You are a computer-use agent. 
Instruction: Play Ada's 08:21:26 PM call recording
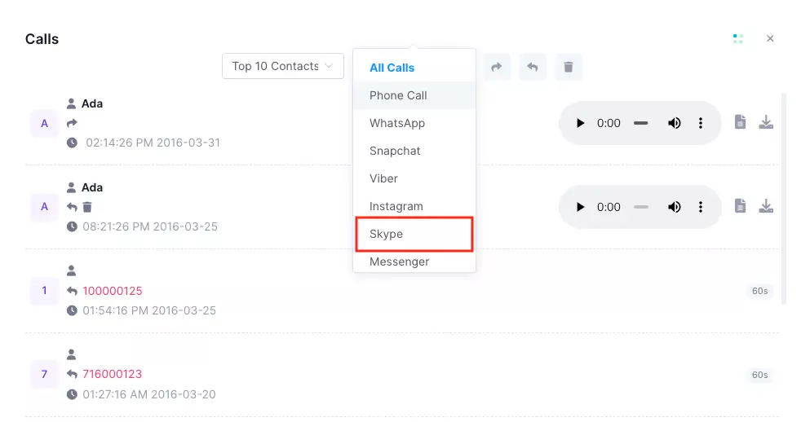click(x=580, y=207)
